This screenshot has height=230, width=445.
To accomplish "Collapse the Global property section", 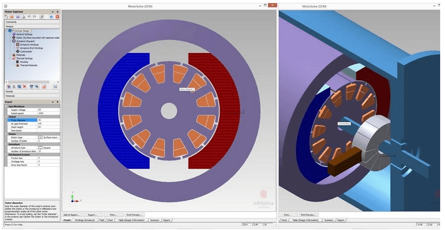I will pyautogui.click(x=6, y=116).
